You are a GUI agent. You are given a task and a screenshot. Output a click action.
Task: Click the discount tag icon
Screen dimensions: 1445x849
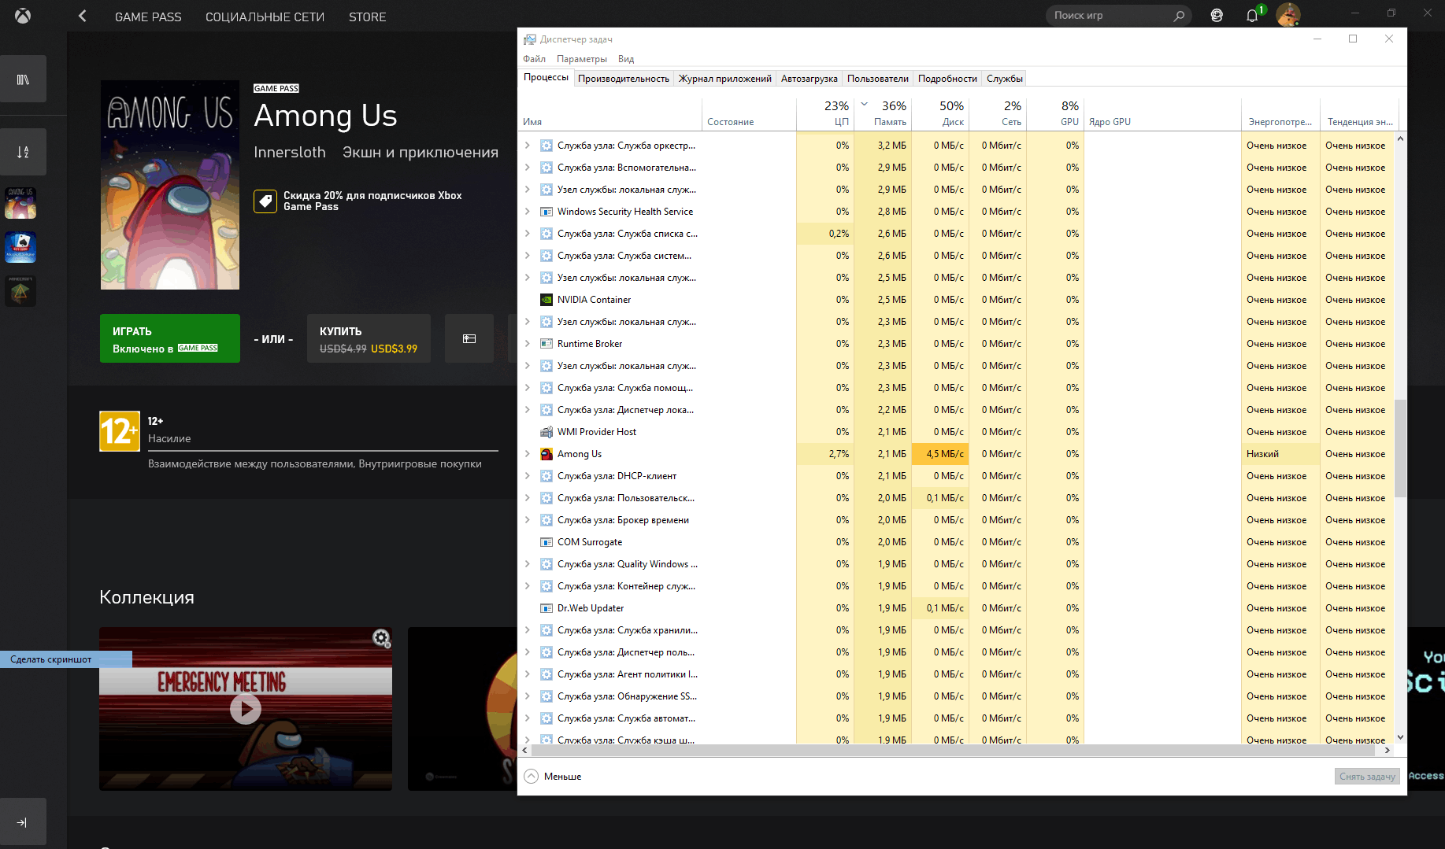[x=265, y=201]
